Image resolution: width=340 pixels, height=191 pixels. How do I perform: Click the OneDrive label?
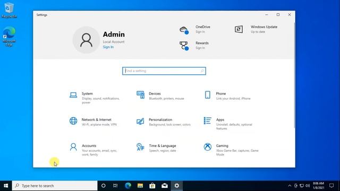click(x=203, y=27)
